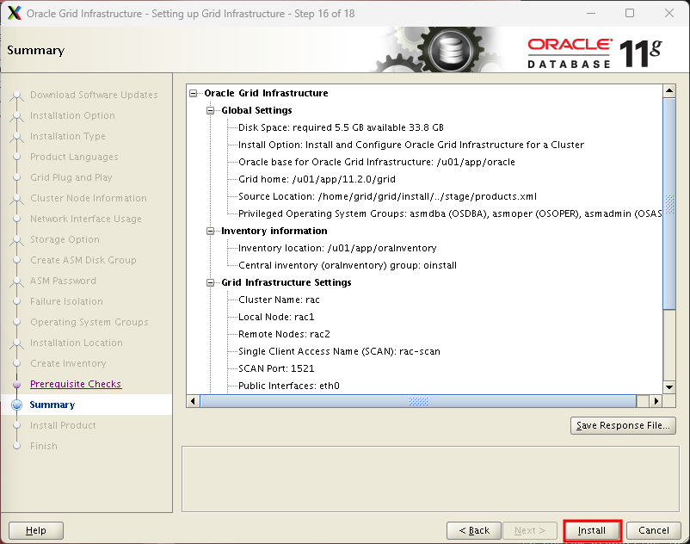The height and width of the screenshot is (544, 690).
Task: Click the vertical scrollbar thumb
Action: coord(669,204)
